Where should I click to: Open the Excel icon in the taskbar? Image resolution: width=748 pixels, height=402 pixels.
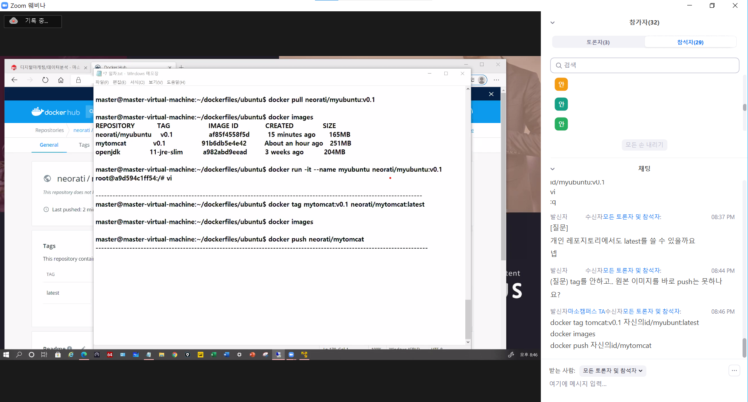tap(213, 355)
